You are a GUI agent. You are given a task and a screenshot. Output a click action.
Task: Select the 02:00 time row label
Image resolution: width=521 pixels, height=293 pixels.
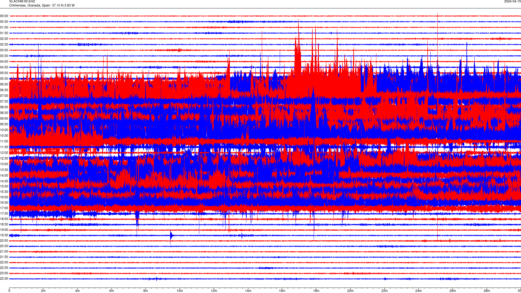point(4,39)
